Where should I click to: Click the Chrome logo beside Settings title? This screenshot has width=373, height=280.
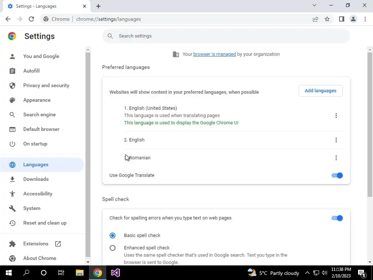12,36
